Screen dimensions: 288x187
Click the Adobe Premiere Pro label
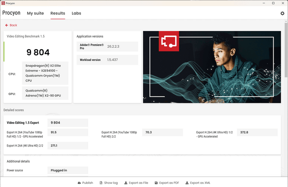coord(92,46)
